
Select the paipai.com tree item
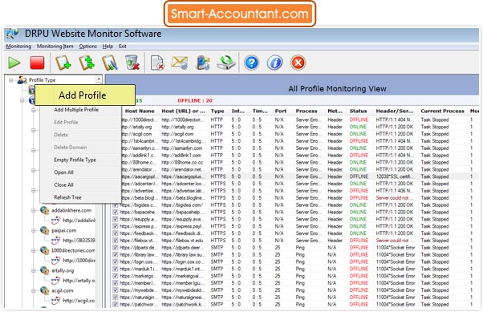63,230
